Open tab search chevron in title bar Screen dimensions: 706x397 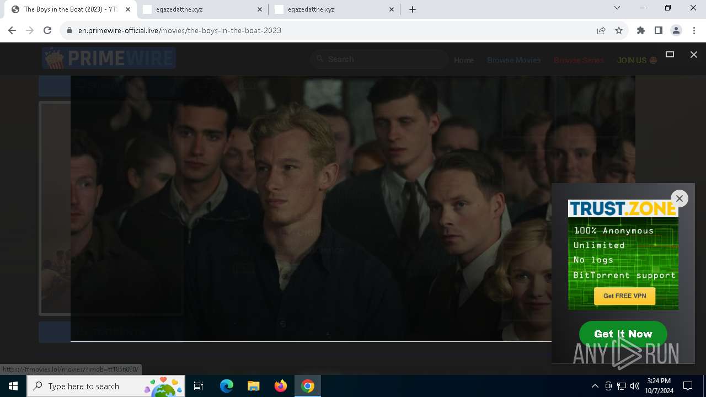click(x=617, y=8)
